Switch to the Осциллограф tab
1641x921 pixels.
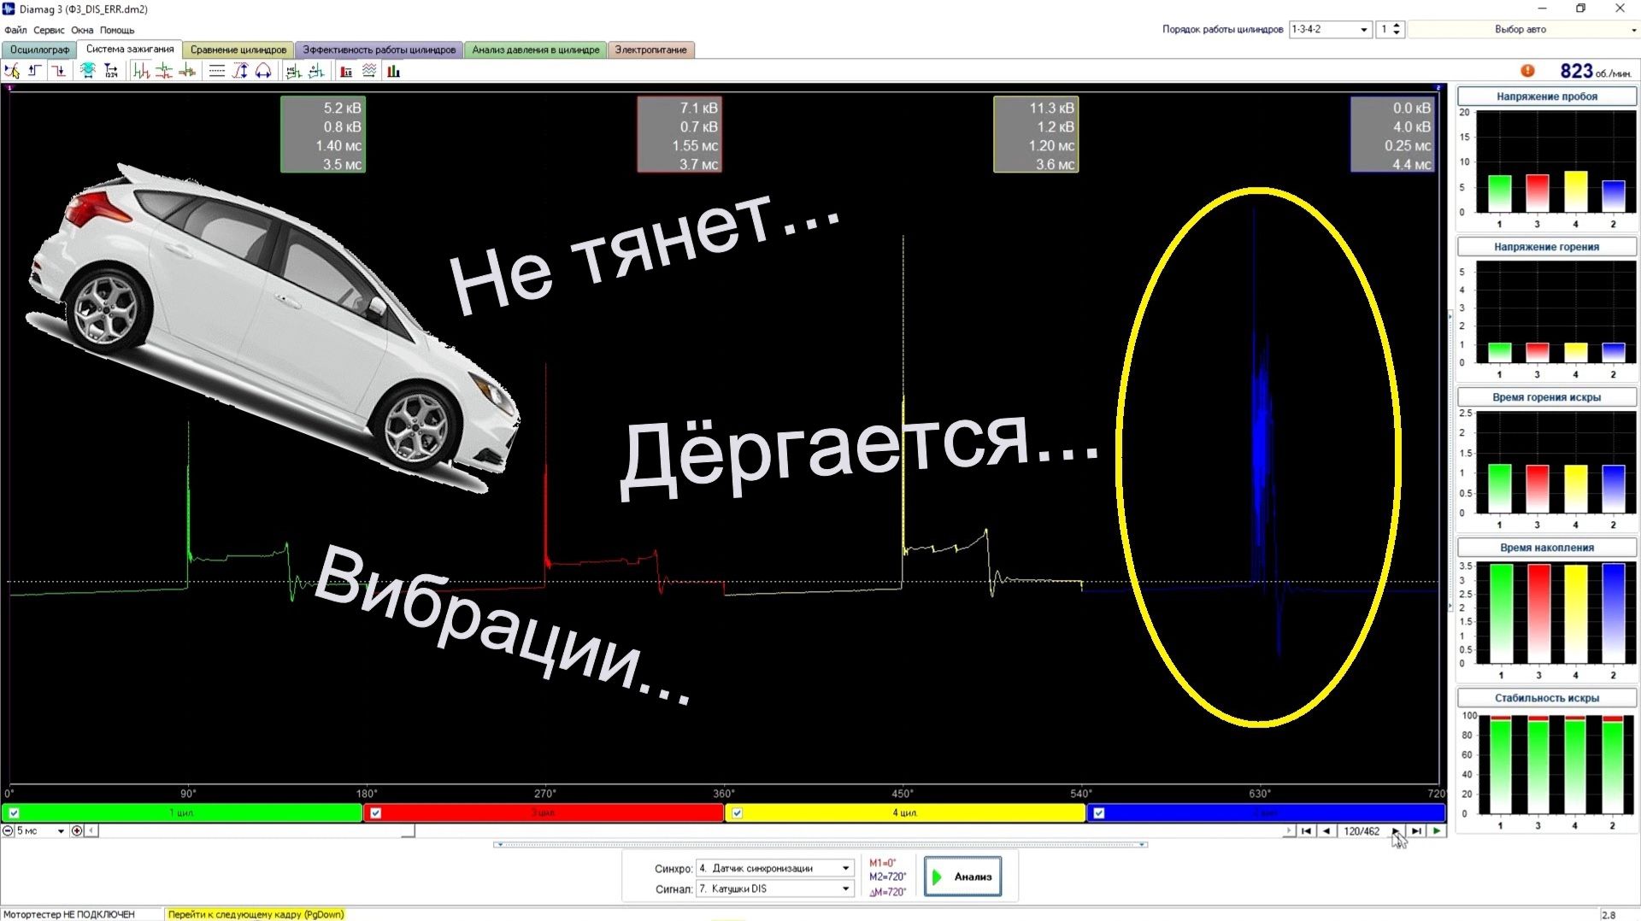click(39, 50)
